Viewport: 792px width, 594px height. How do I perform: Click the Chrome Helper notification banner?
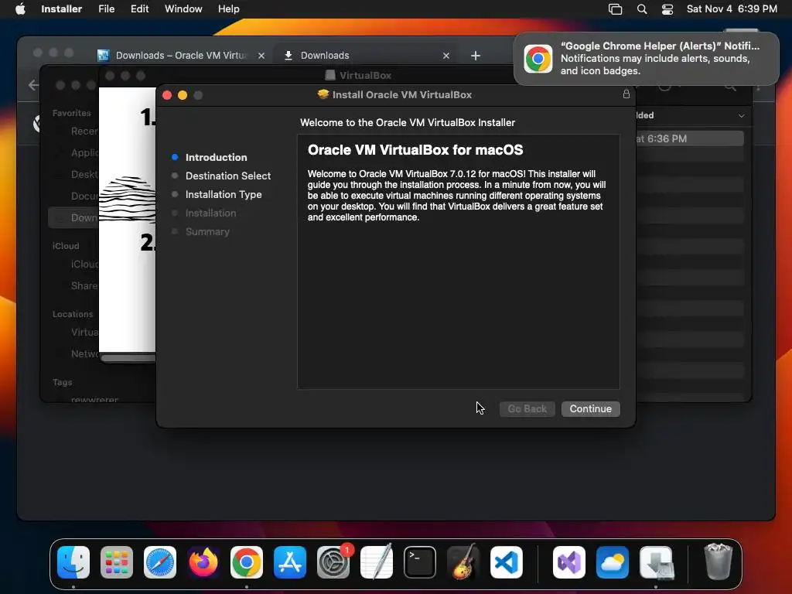(646, 59)
